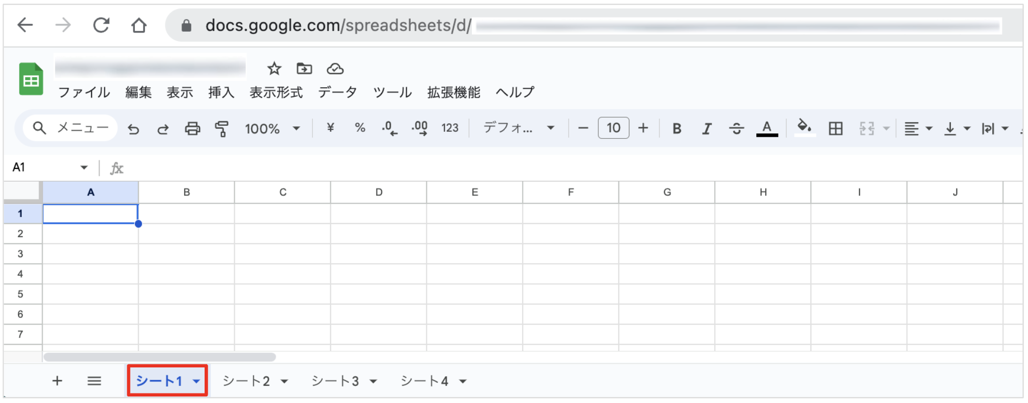
Task: Increase font size with plus button
Action: (643, 128)
